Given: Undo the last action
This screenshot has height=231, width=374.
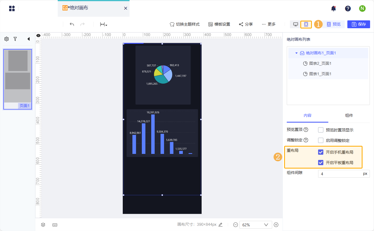Looking at the screenshot, I should [72, 24].
